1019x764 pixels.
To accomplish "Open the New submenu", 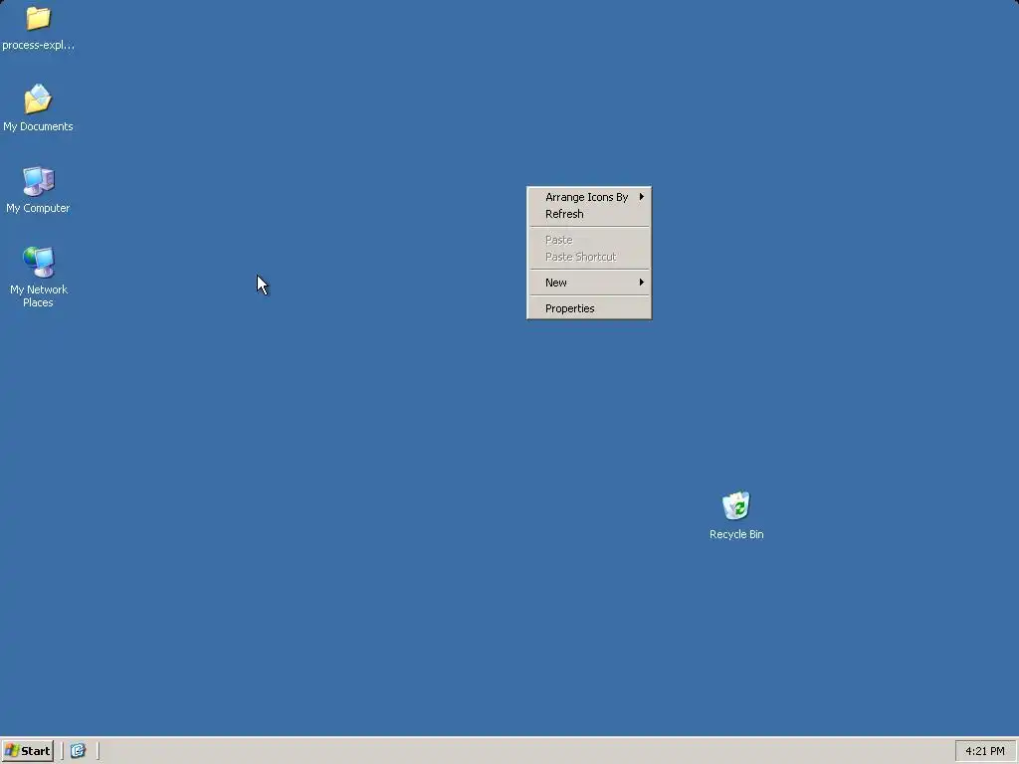I will pos(589,283).
